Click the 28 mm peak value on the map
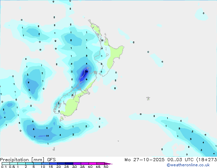 [87, 72]
